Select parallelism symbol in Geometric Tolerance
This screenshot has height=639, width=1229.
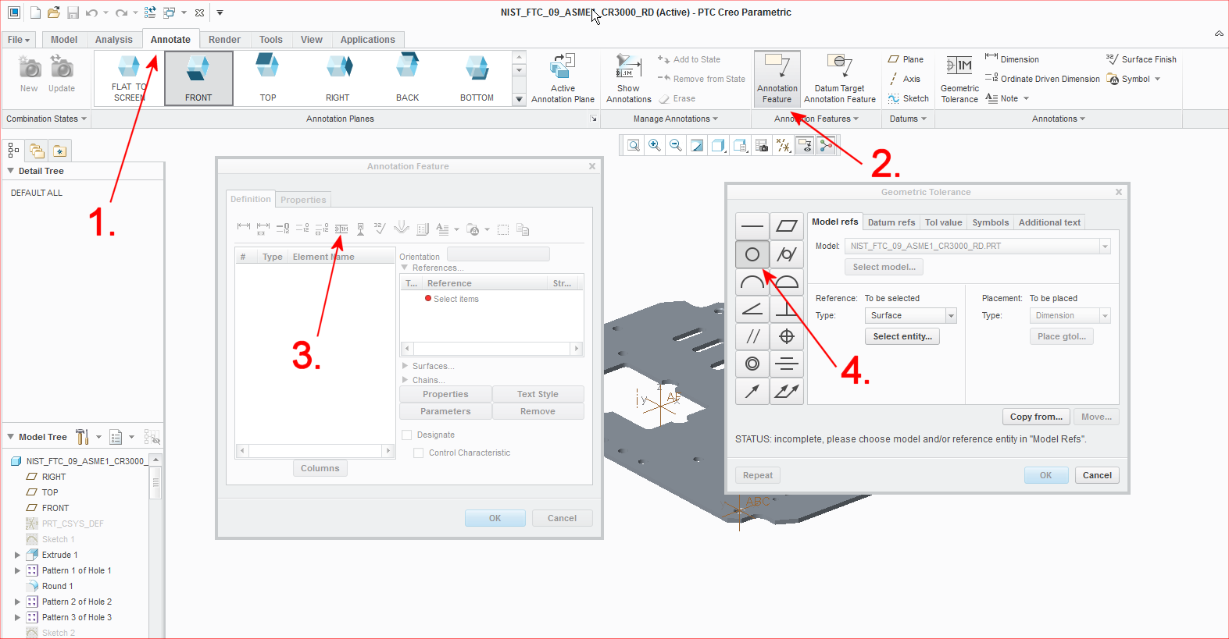(x=752, y=336)
